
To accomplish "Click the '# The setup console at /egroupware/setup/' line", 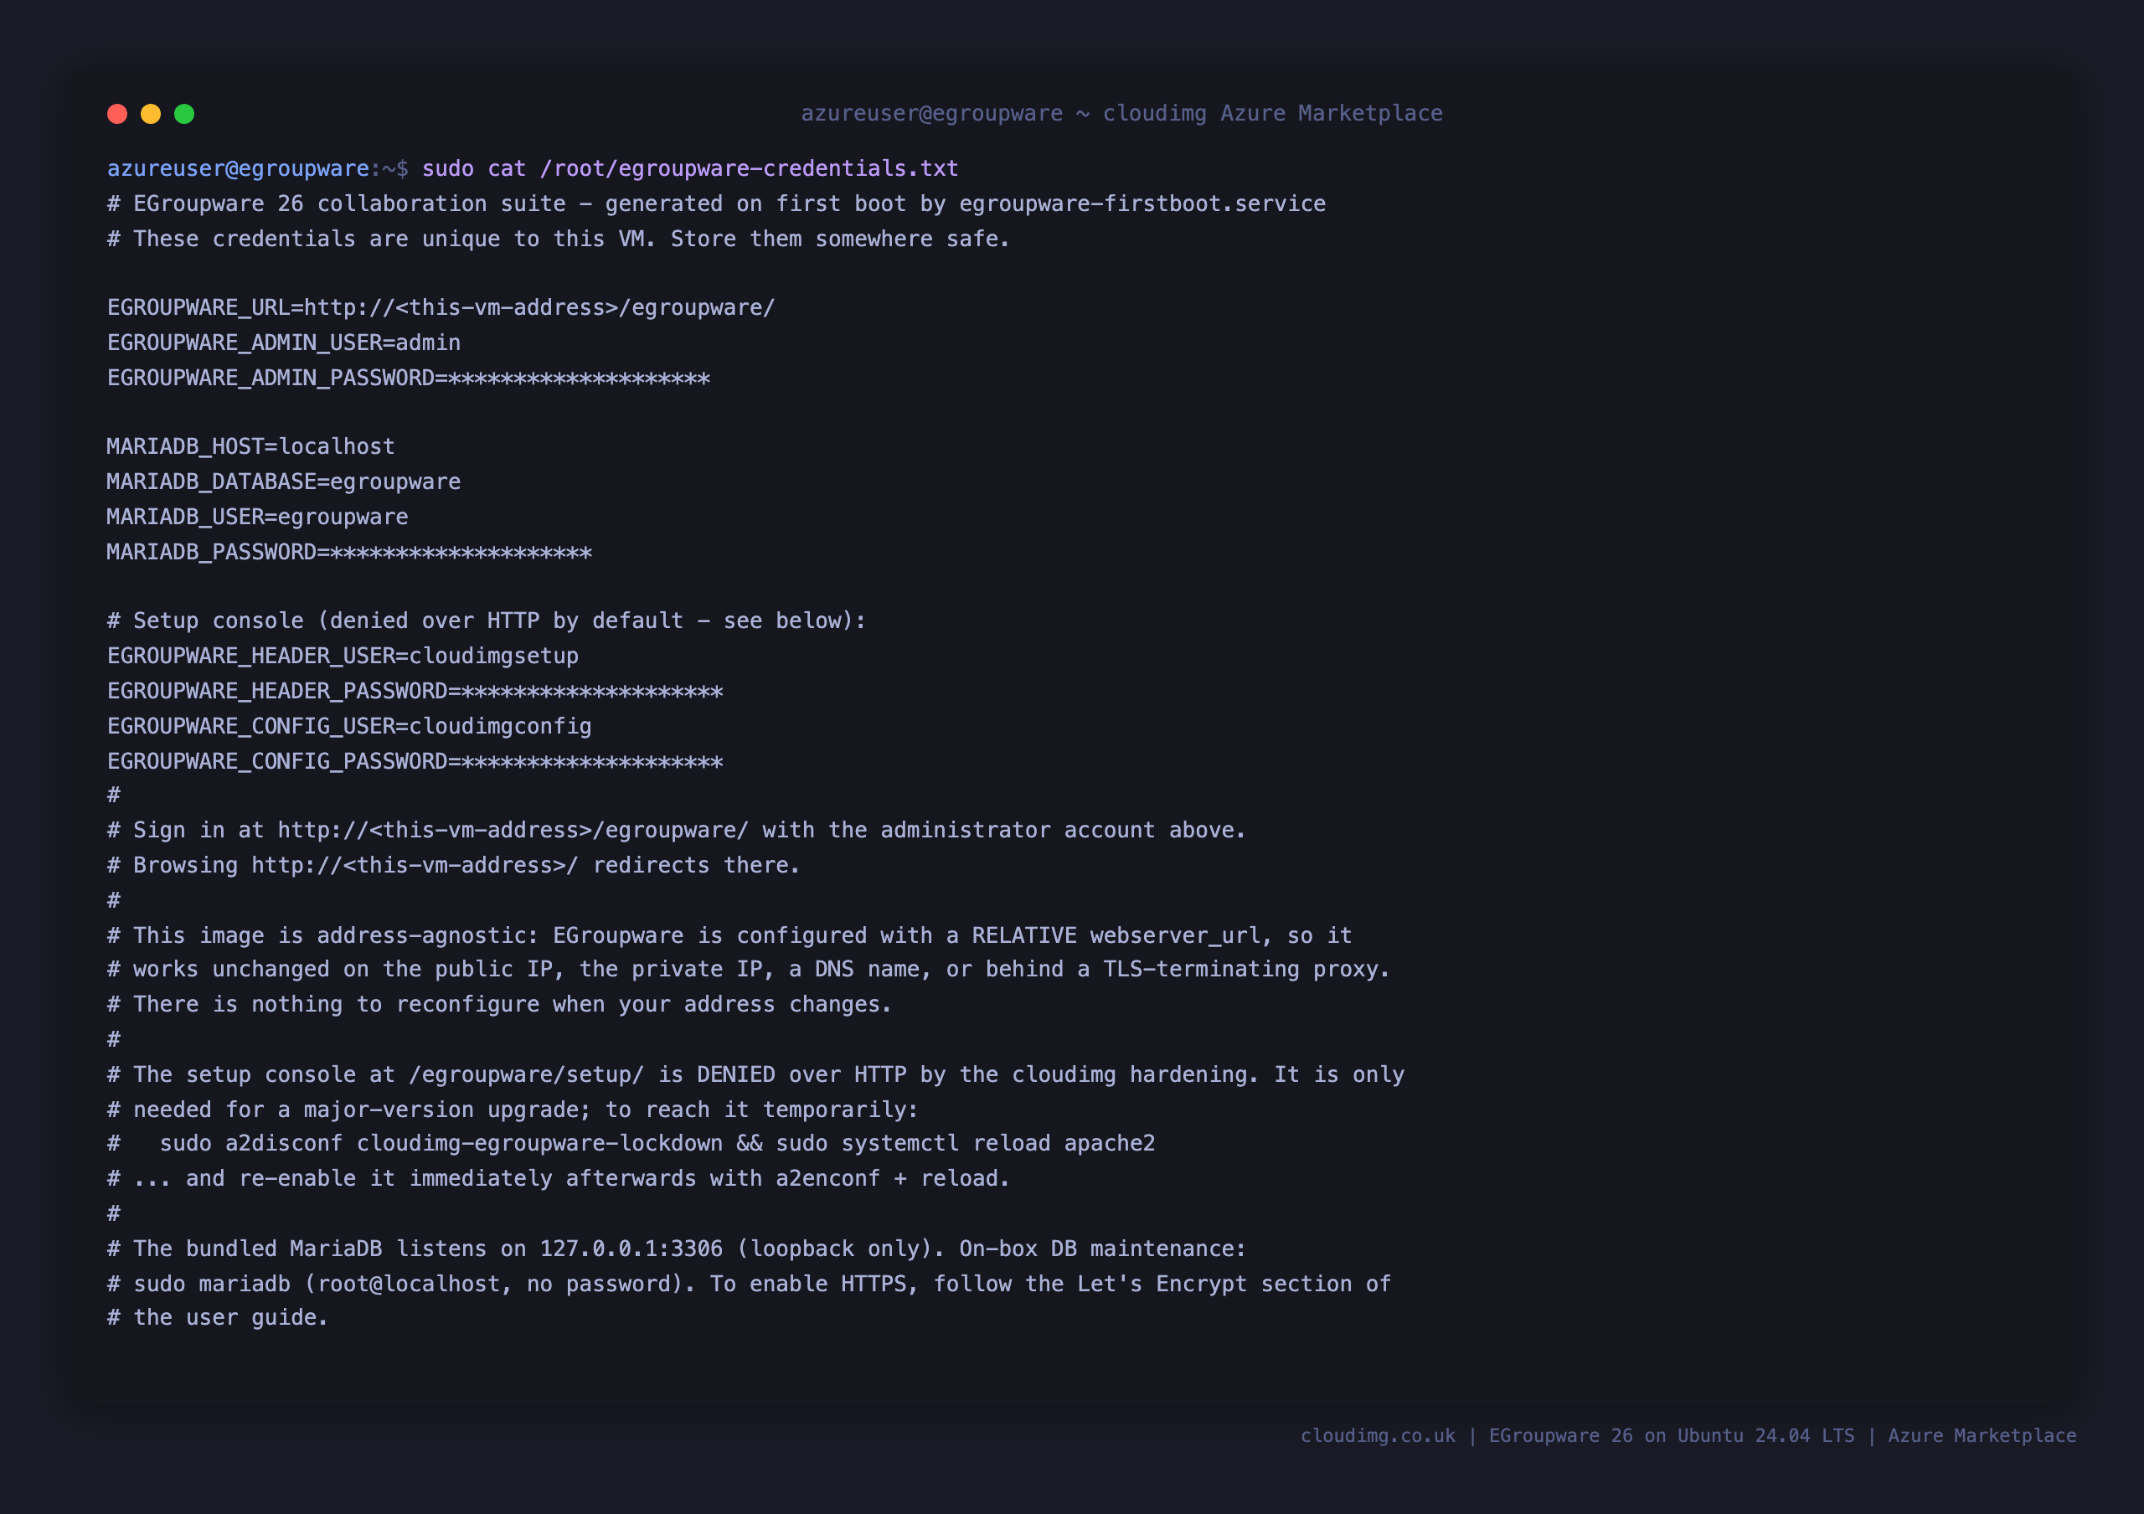I will point(755,1074).
